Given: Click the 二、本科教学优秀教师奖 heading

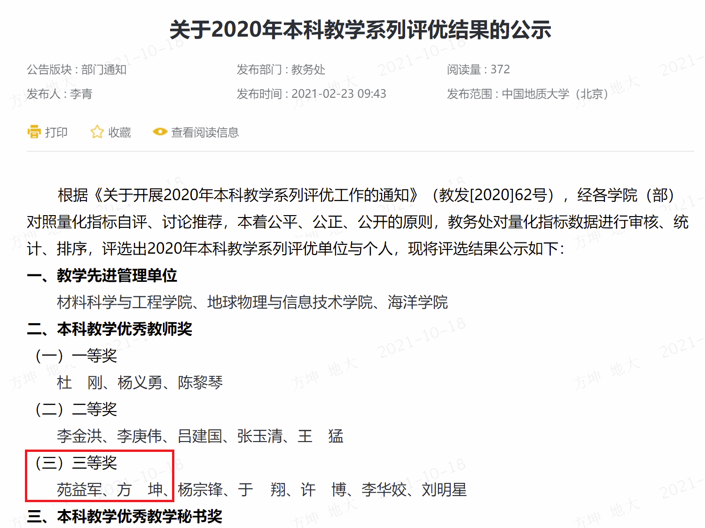Looking at the screenshot, I should (110, 329).
